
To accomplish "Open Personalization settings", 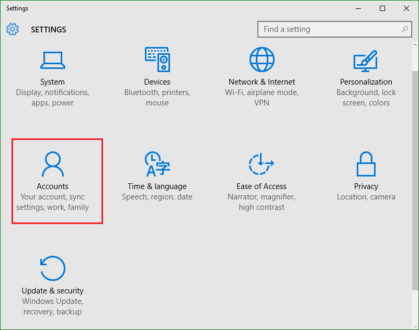I will pos(366,68).
